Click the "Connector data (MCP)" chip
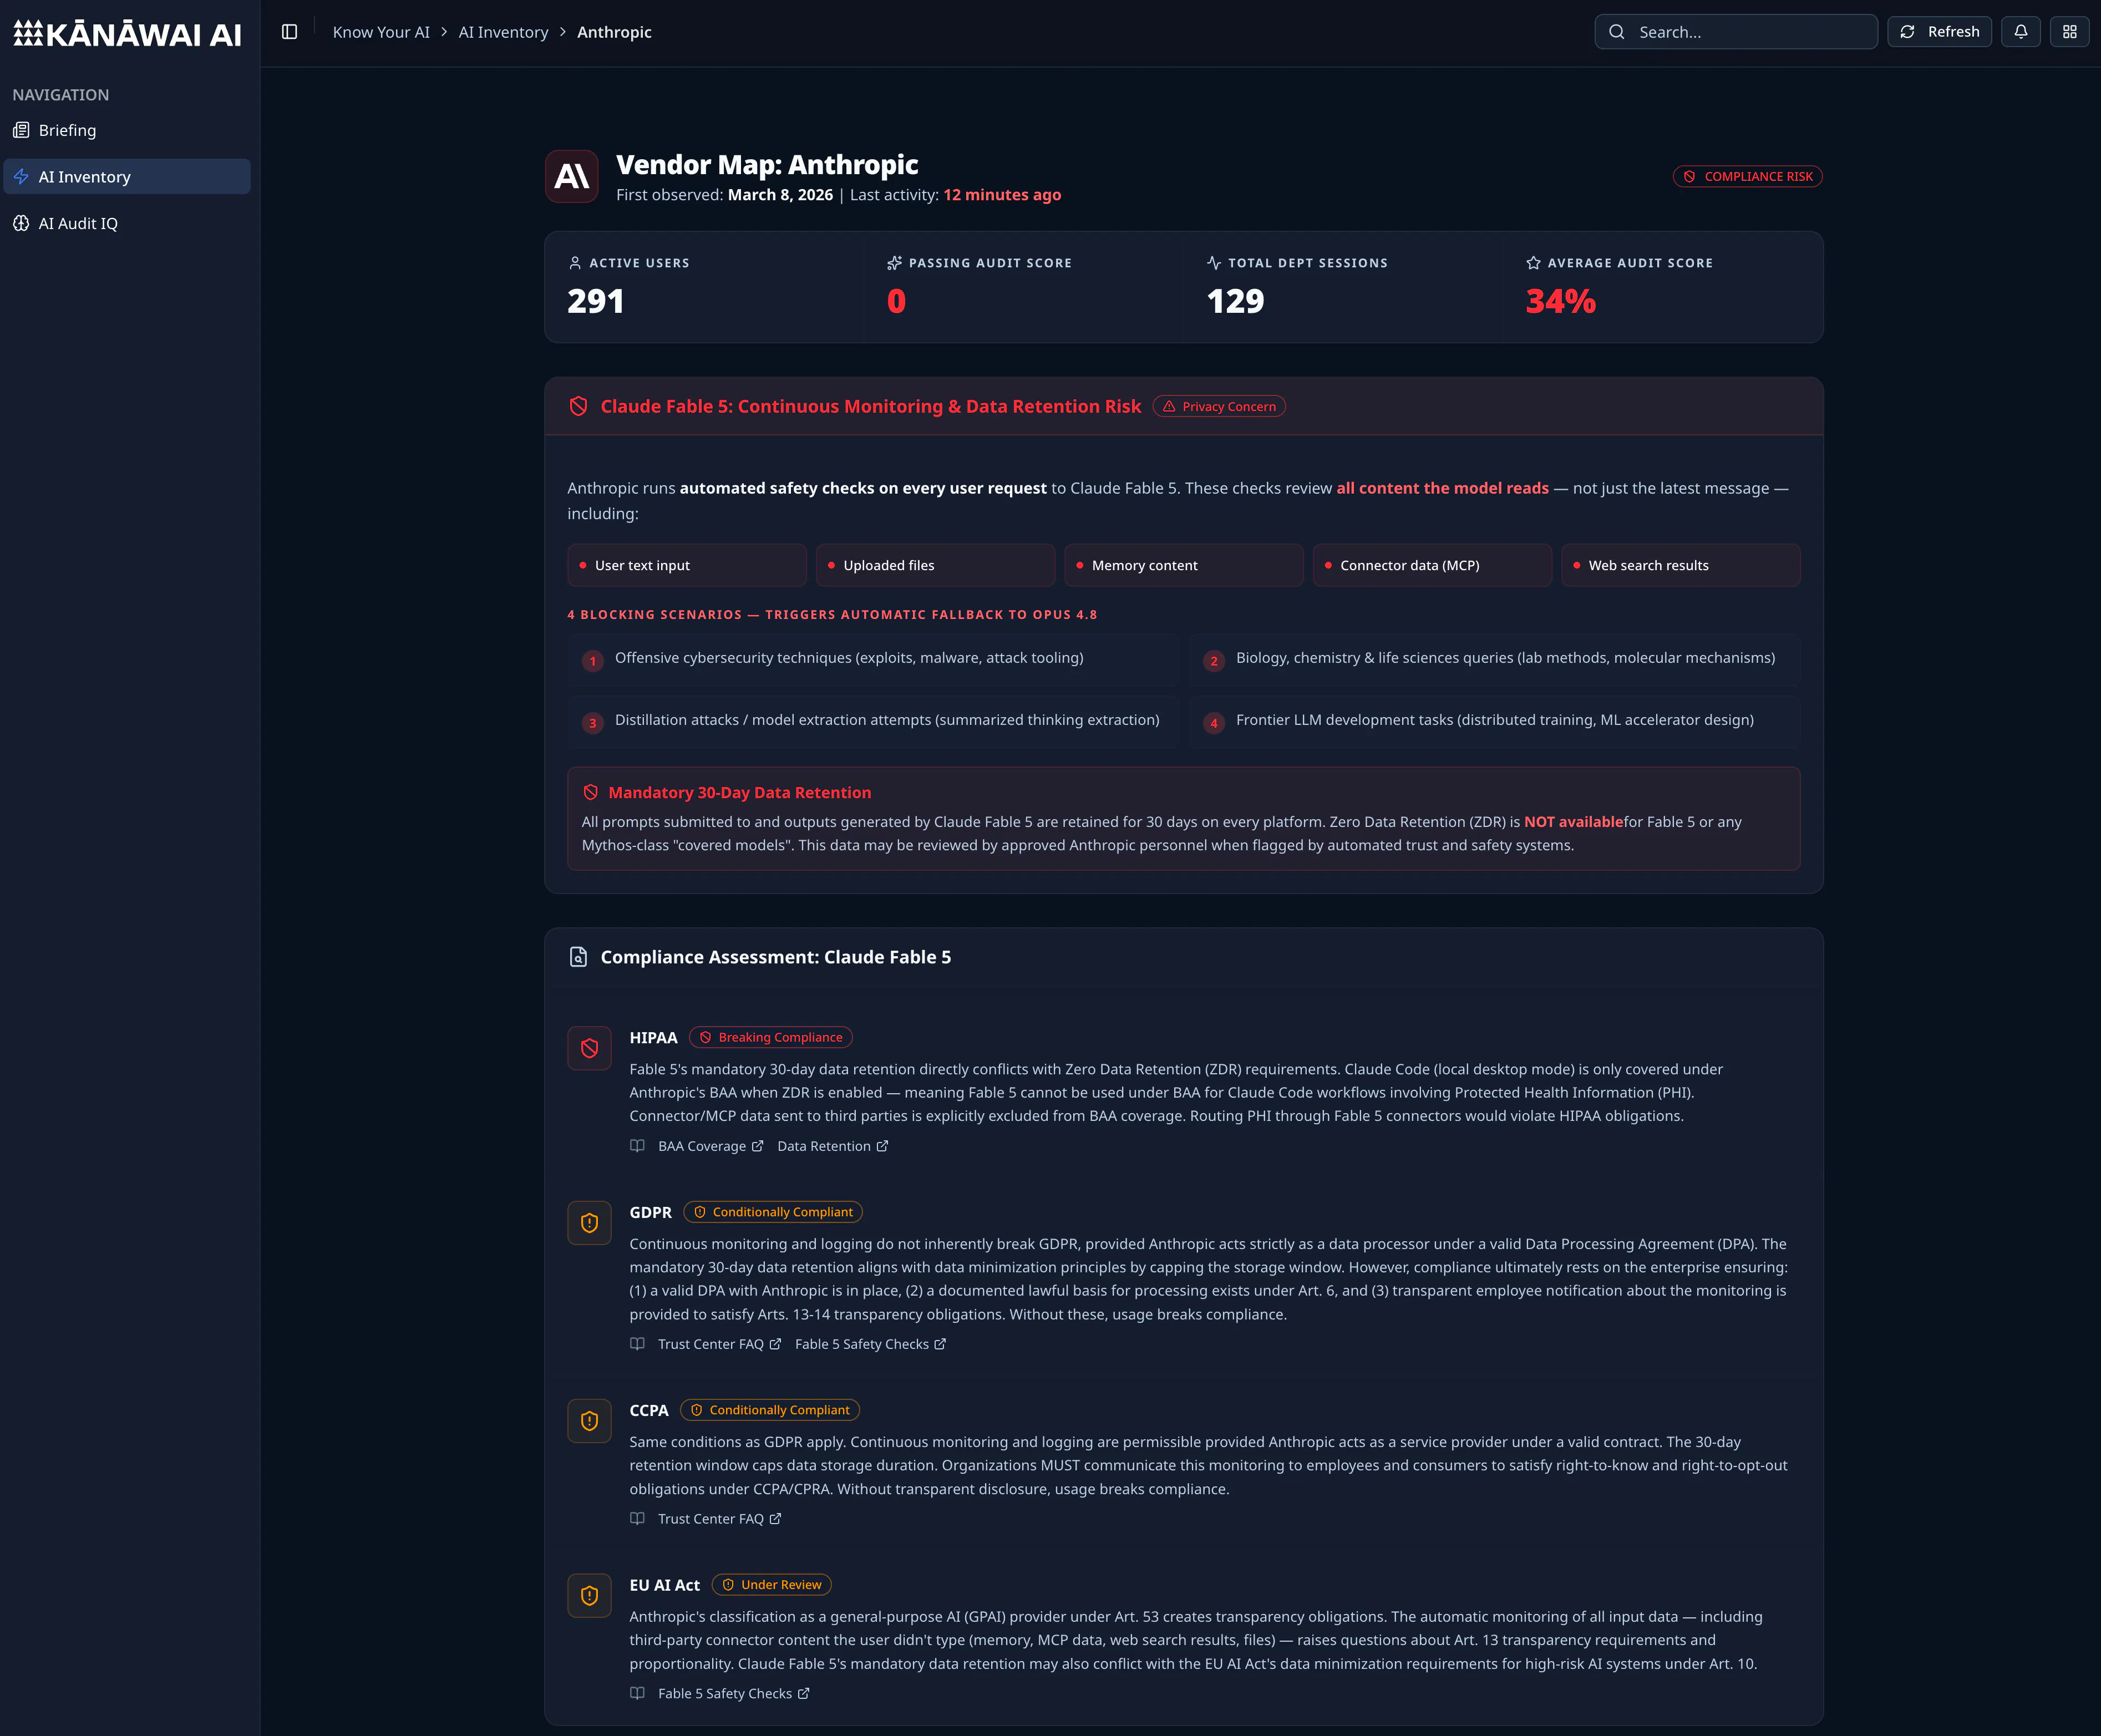This screenshot has height=1736, width=2101. (1432, 566)
